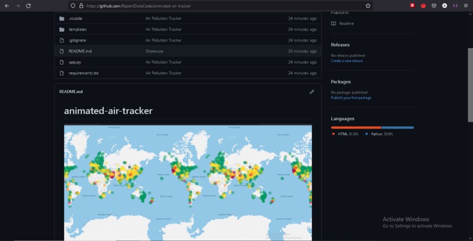The height and width of the screenshot is (241, 473).
Task: Open the .vscode folder
Action: [x=76, y=19]
